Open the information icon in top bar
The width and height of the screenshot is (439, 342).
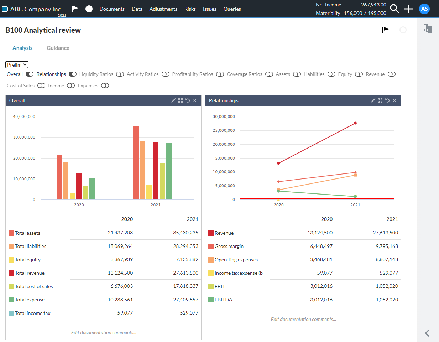click(89, 9)
